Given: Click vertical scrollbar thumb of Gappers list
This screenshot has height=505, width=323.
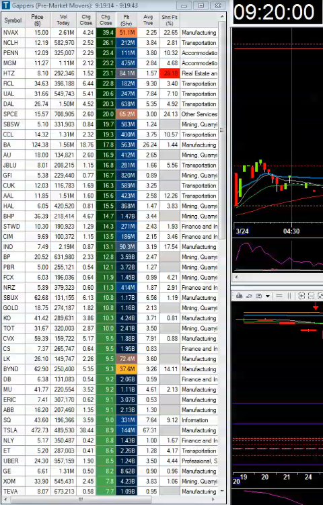Looking at the screenshot, I should 222,130.
